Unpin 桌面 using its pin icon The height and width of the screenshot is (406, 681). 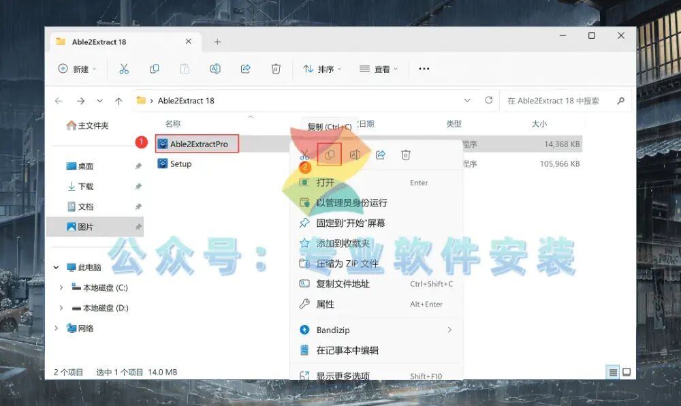(138, 166)
